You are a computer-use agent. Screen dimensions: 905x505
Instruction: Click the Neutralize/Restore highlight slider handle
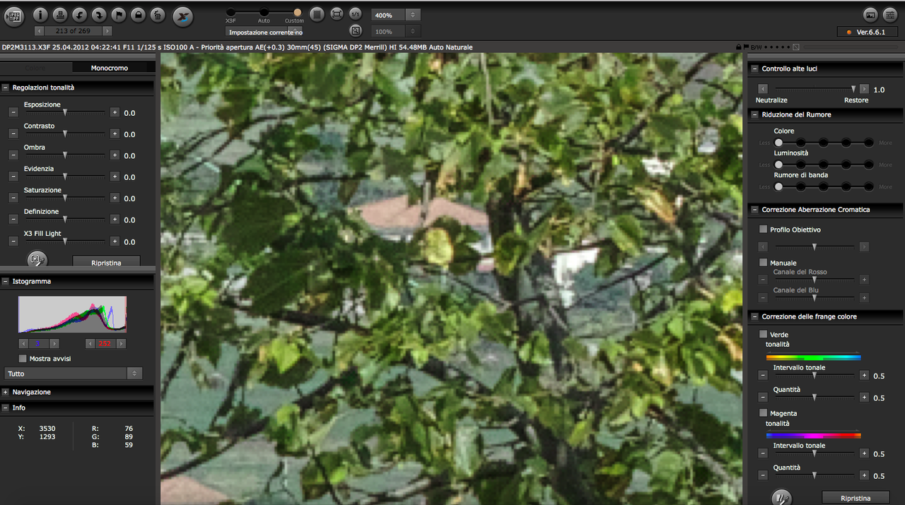(x=853, y=89)
